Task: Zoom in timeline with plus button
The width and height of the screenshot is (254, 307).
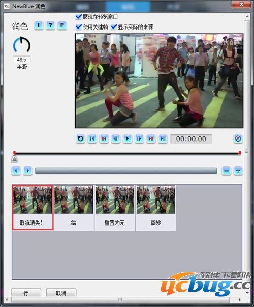Action: 238,171
